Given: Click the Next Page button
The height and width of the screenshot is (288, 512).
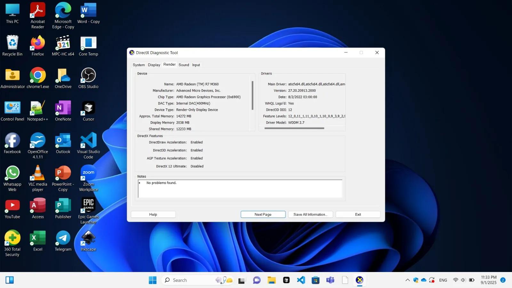Looking at the screenshot, I should [263, 214].
